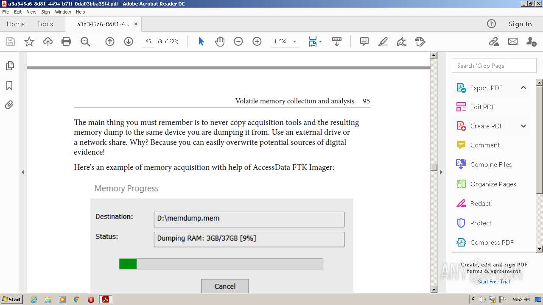Open page thumbnails panel
Viewport: 543px width, 305px height.
[x=9, y=66]
